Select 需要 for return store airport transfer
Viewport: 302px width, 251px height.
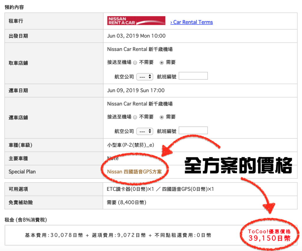click(x=162, y=117)
